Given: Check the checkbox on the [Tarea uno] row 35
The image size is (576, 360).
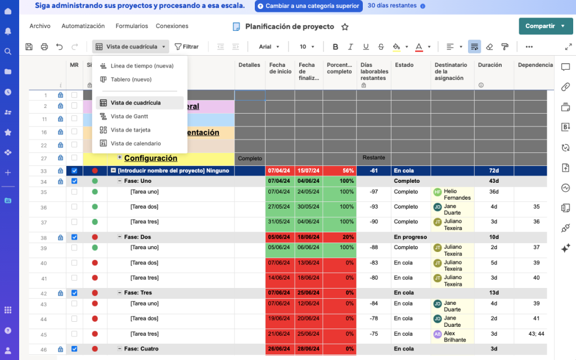Looking at the screenshot, I should tap(74, 193).
